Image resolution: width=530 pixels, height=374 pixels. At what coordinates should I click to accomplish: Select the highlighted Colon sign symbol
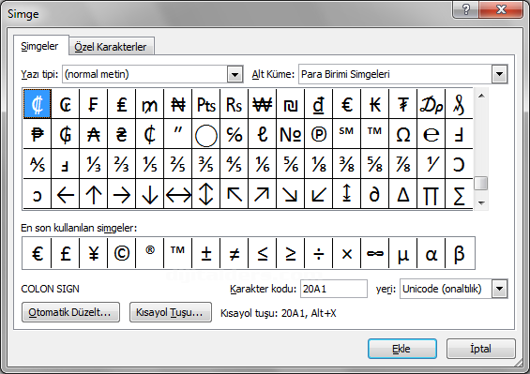(x=38, y=104)
